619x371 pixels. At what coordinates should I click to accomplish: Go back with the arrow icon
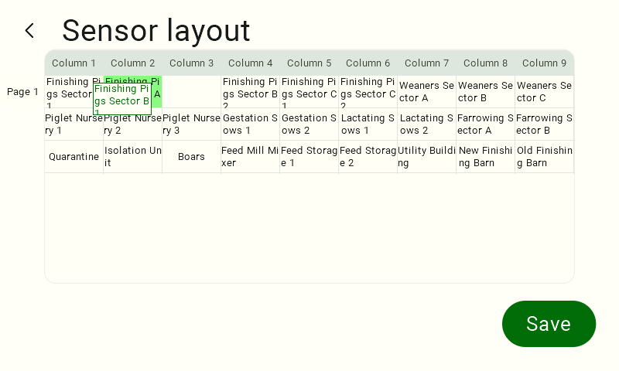click(x=29, y=30)
